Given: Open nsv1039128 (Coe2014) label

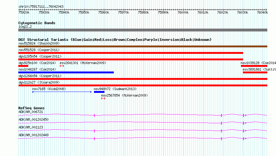Looking at the screenshot, I should (x=258, y=63).
